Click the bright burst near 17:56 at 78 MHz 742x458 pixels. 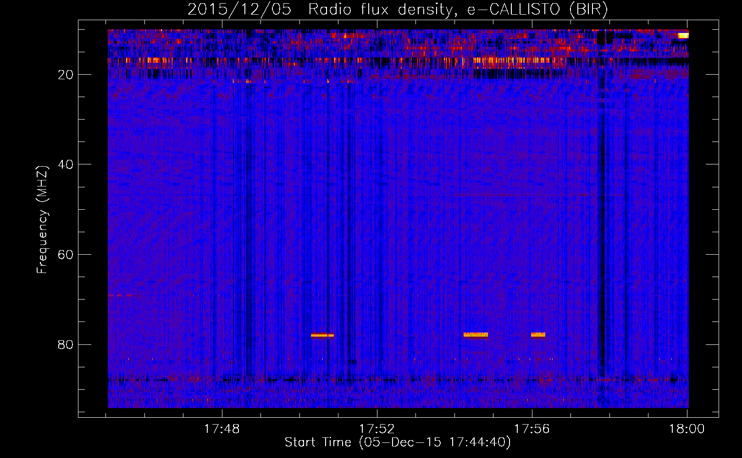click(x=538, y=335)
